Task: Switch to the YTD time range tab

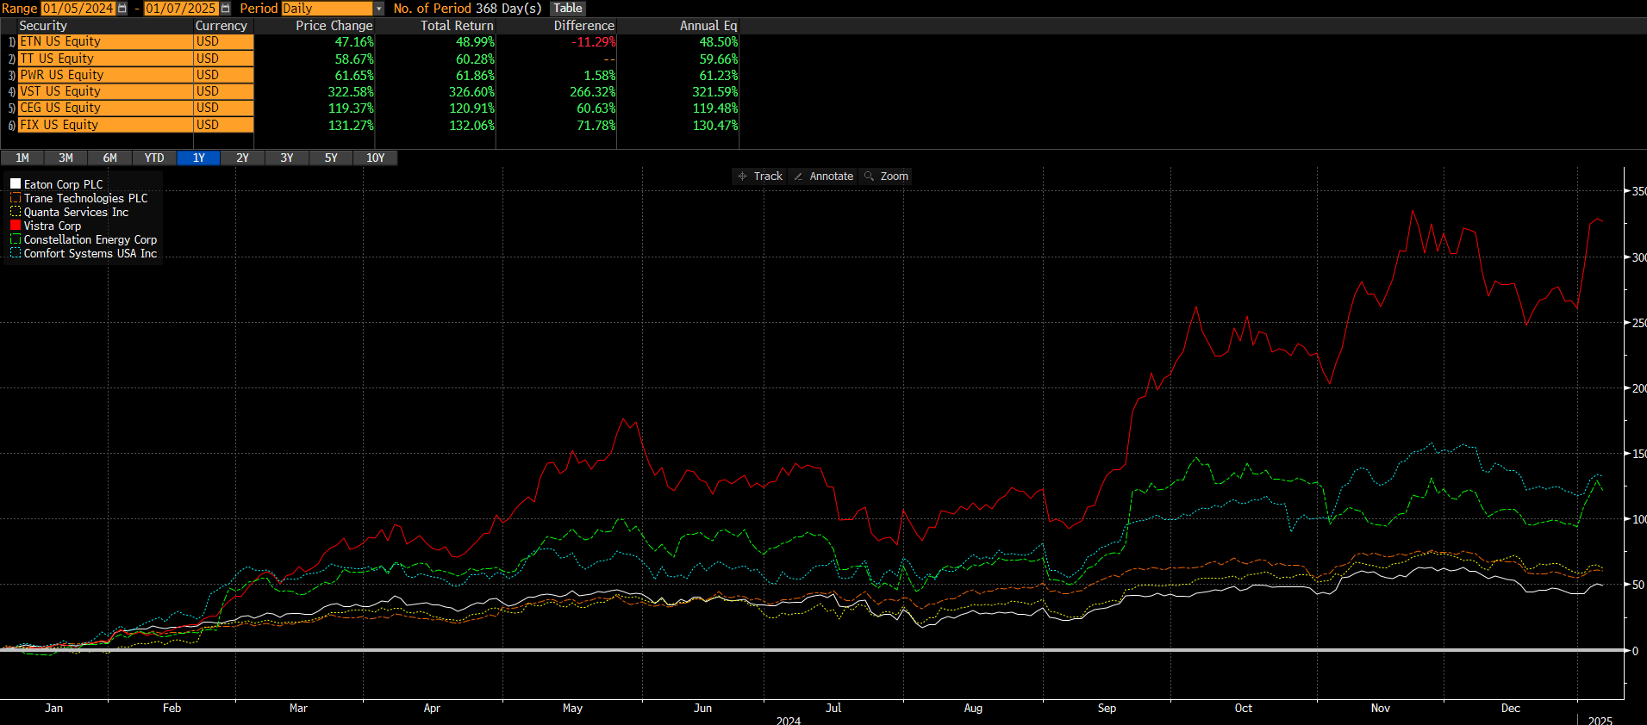Action: [154, 158]
